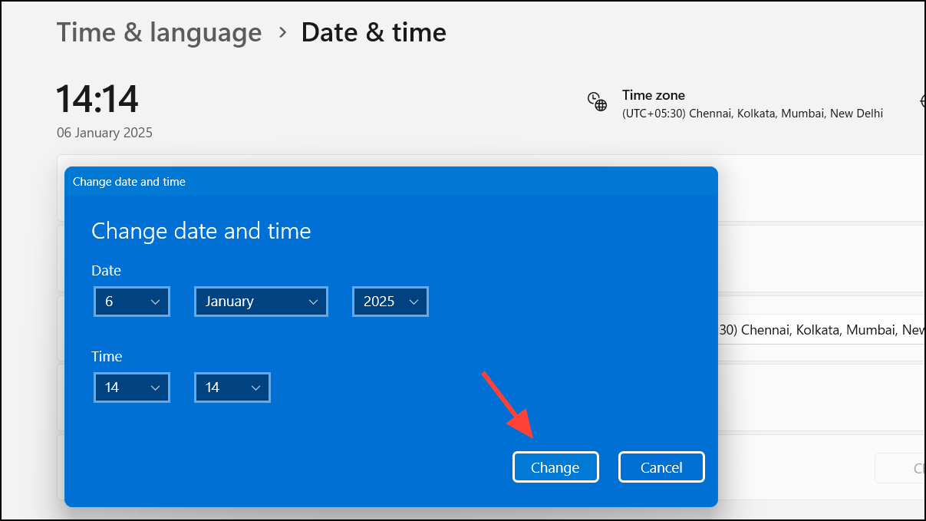Click the chevron on the January dropdown

313,301
